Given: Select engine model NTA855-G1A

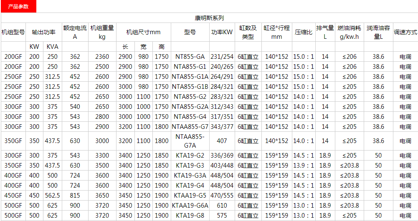Looking at the screenshot, I should click(x=190, y=77).
